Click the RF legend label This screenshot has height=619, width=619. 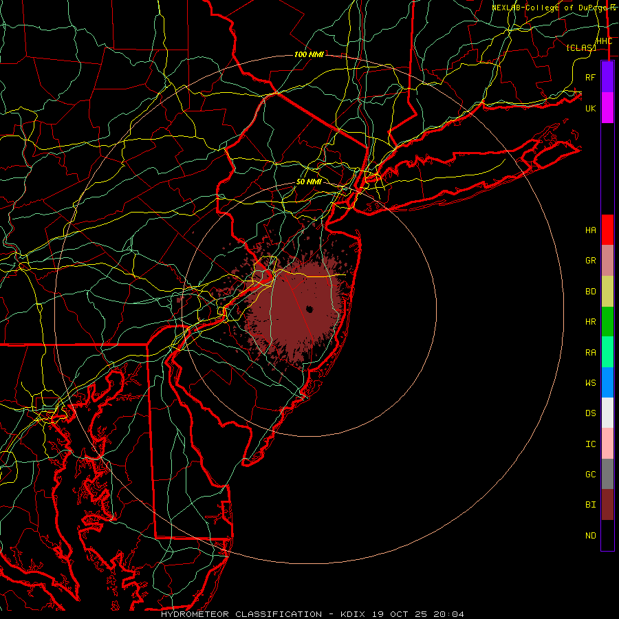[590, 77]
